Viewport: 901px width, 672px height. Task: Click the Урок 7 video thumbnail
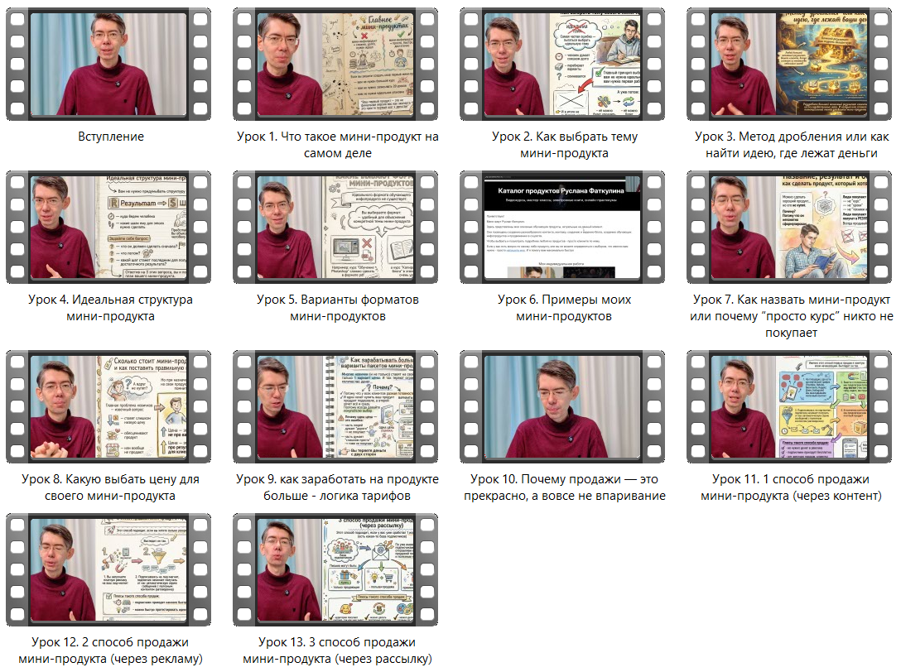[x=789, y=227]
